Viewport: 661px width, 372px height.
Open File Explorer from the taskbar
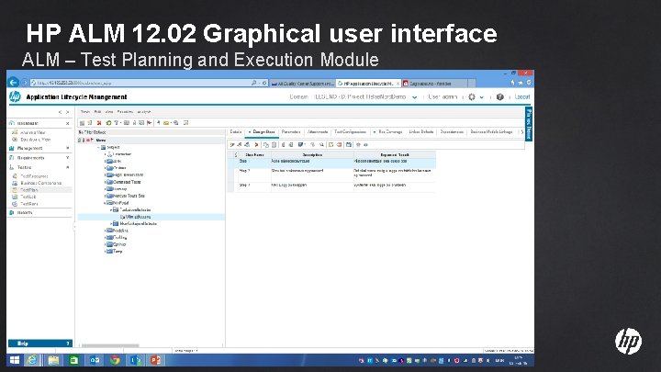click(x=53, y=360)
